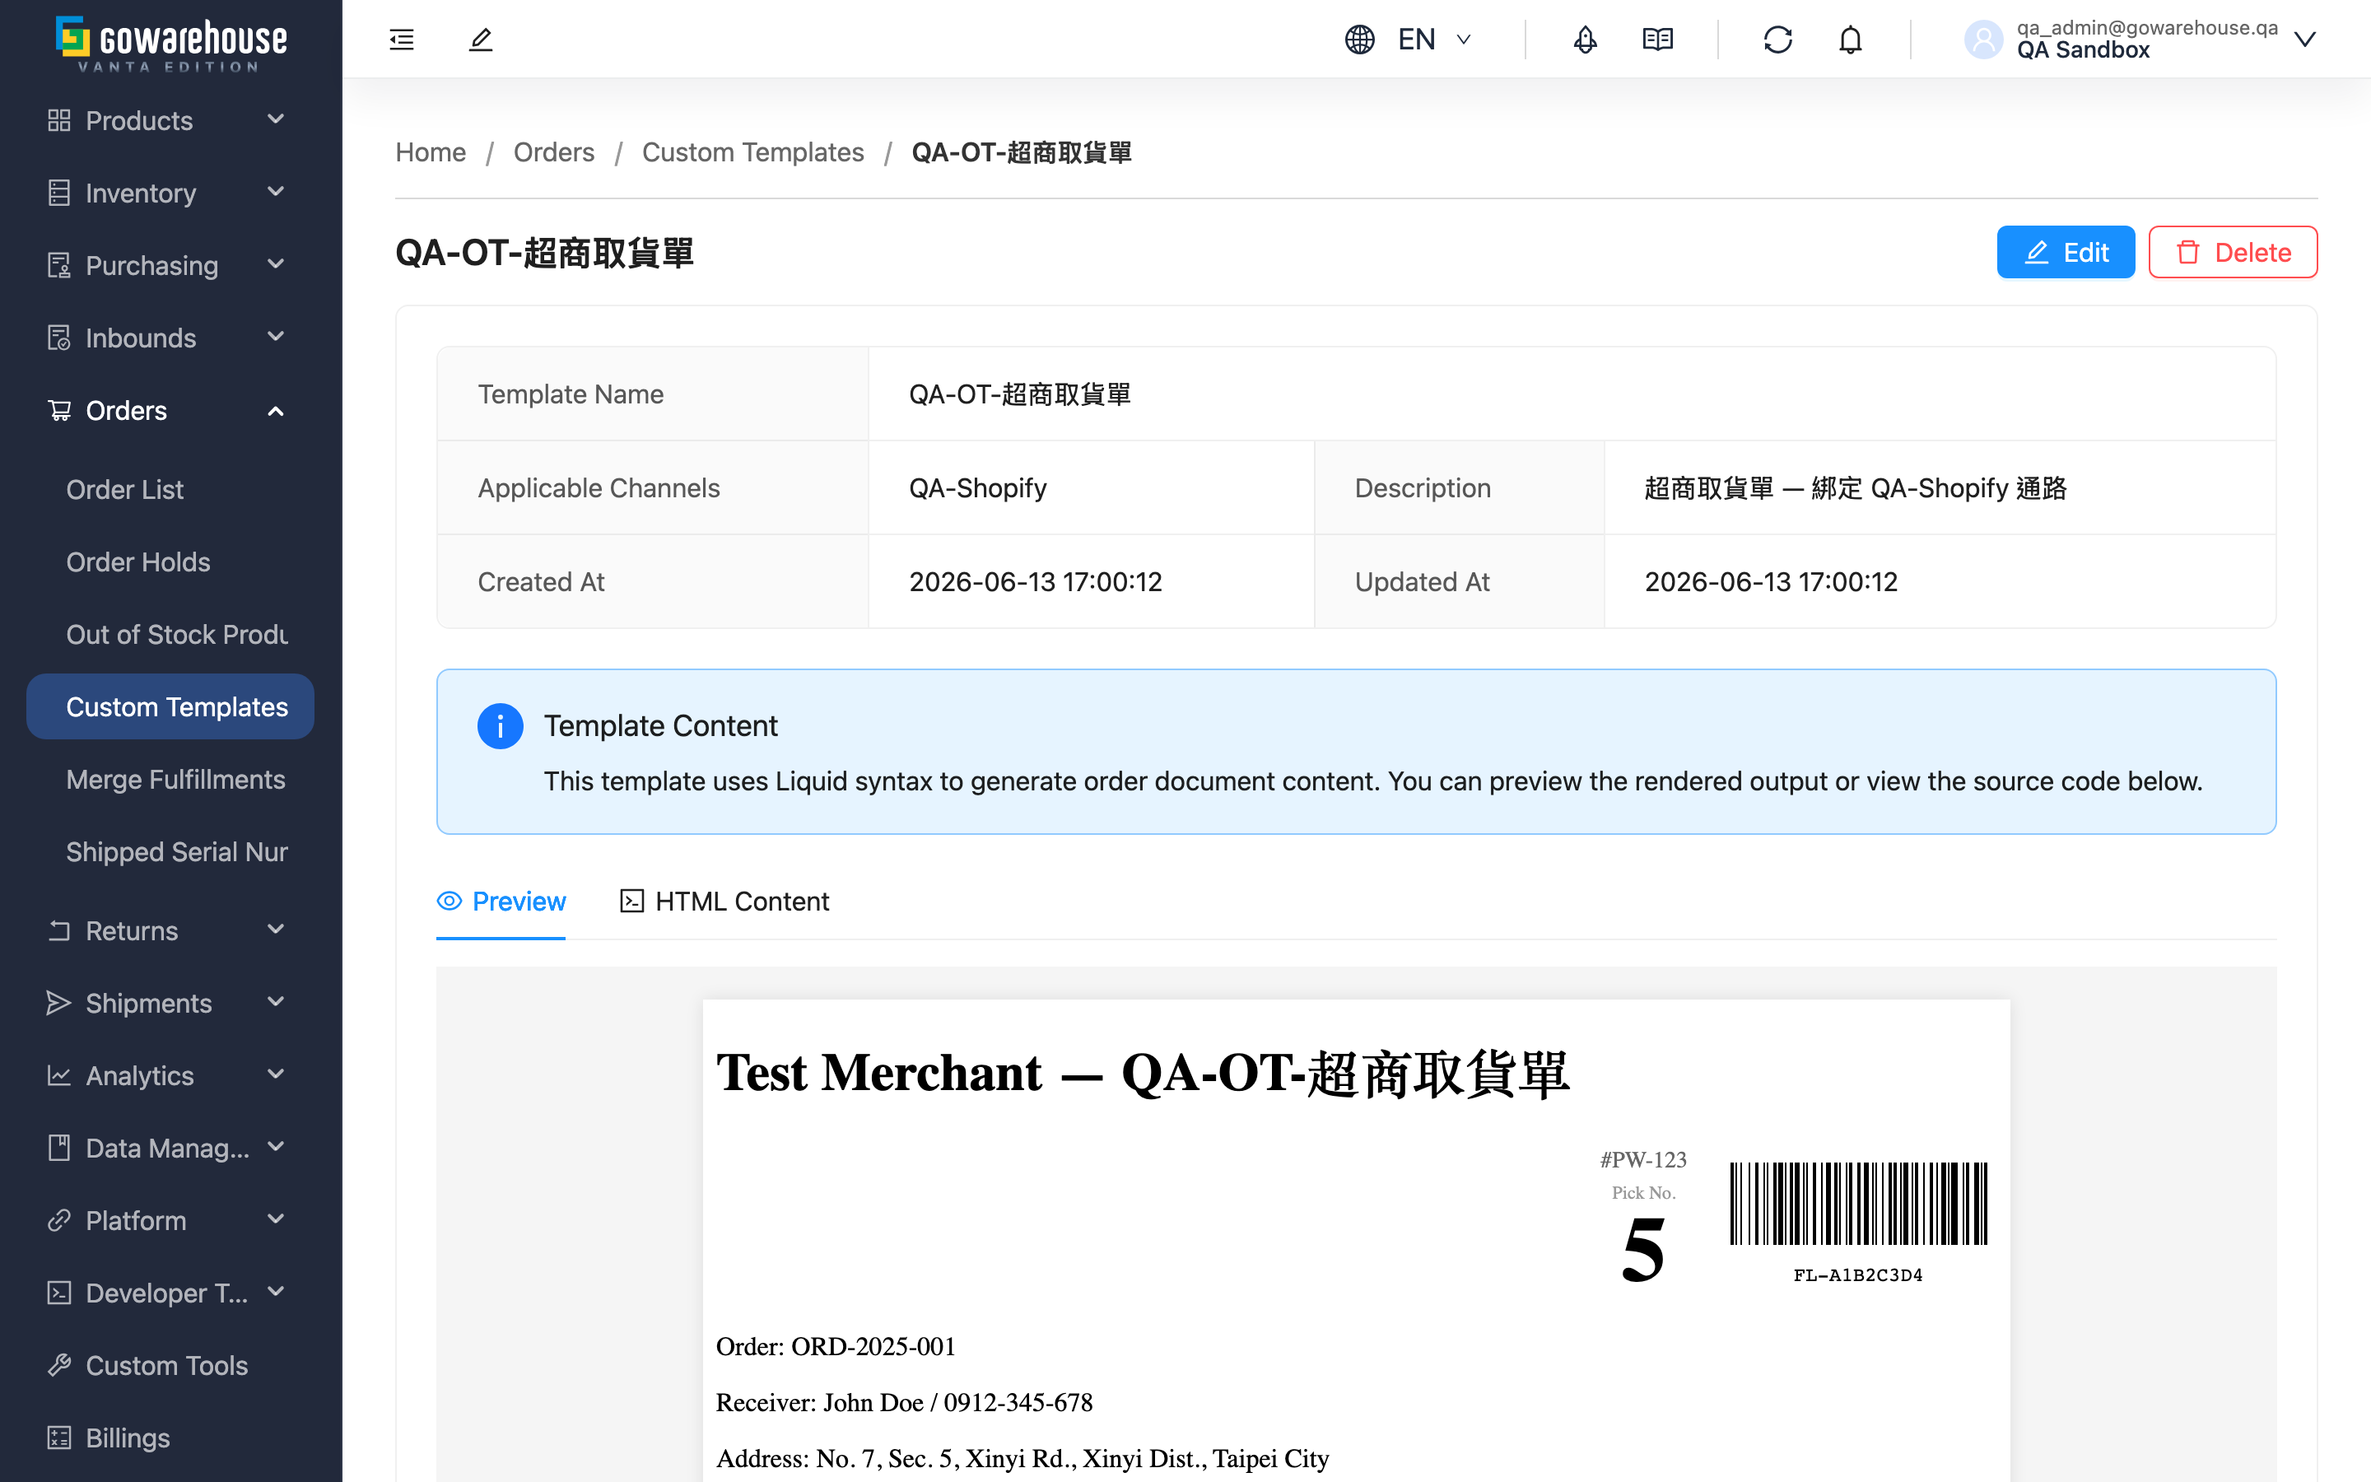
Task: Click the refresh icon in header
Action: [1777, 40]
